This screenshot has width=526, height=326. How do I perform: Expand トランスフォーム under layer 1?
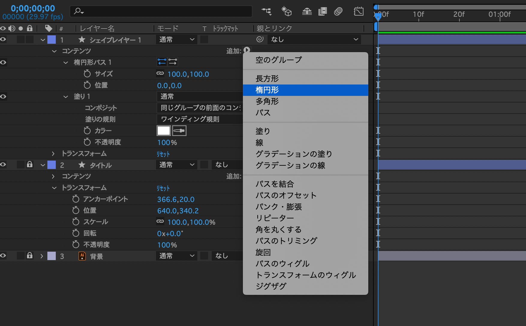(x=53, y=154)
